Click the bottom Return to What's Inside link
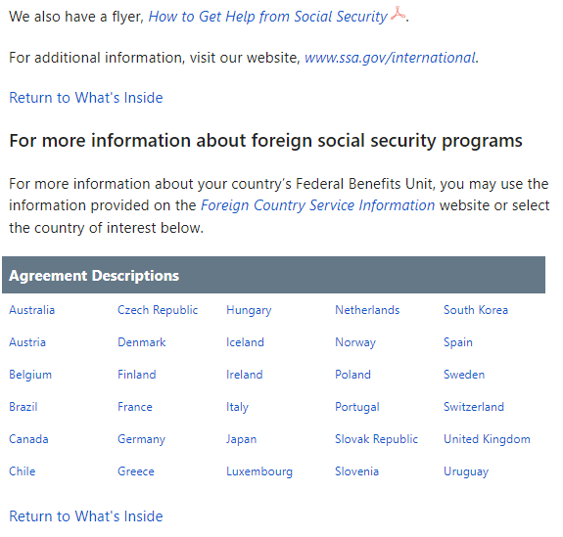The image size is (563, 537). point(86,516)
